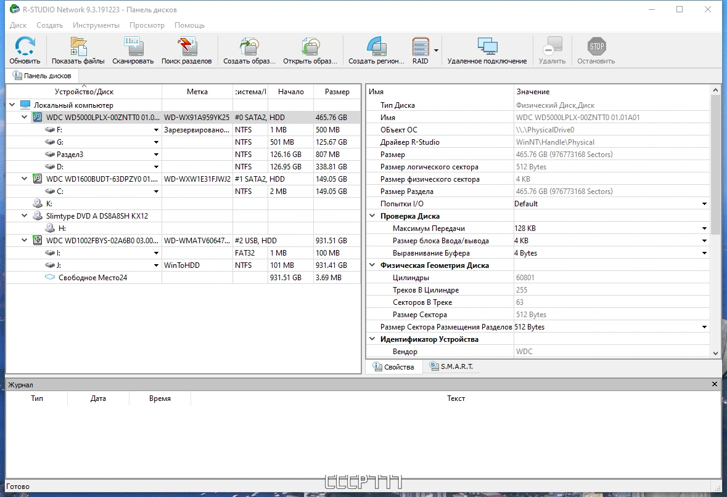Click the R-STUDIO app icon in title bar
This screenshot has height=497, width=727.
point(14,9)
